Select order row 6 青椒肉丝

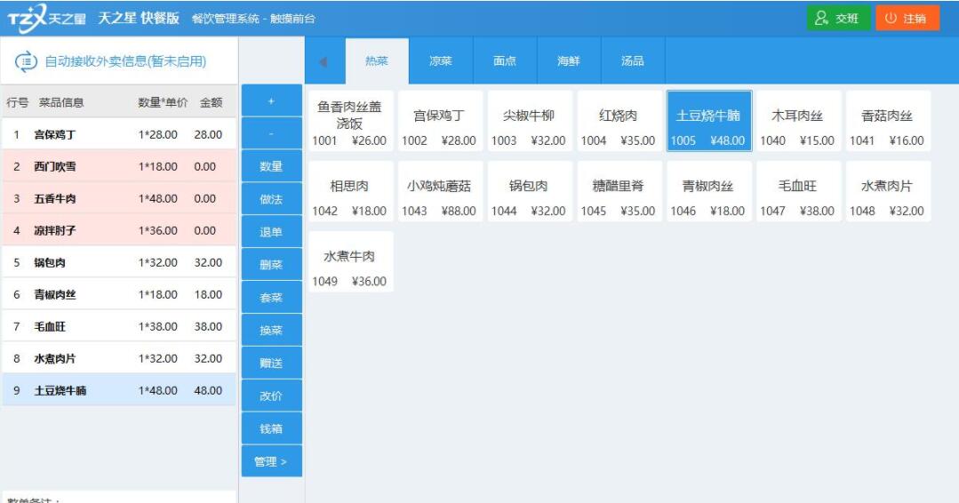pos(118,294)
